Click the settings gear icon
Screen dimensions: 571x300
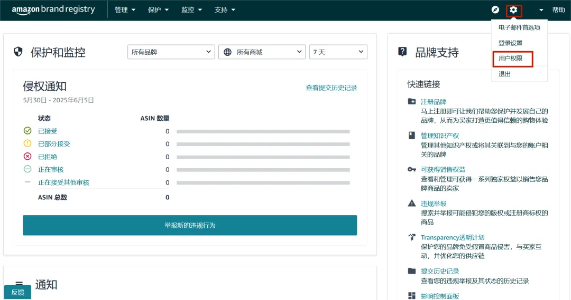[513, 10]
